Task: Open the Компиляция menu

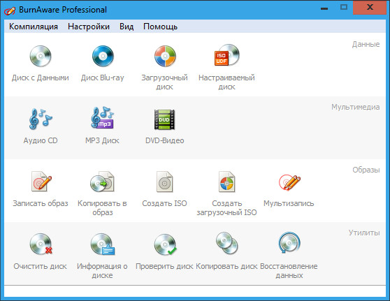Action: [x=34, y=27]
